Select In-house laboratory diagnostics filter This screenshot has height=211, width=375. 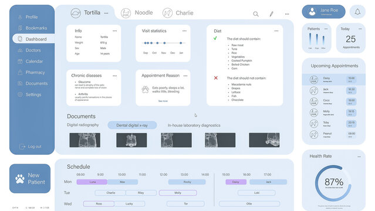click(194, 125)
